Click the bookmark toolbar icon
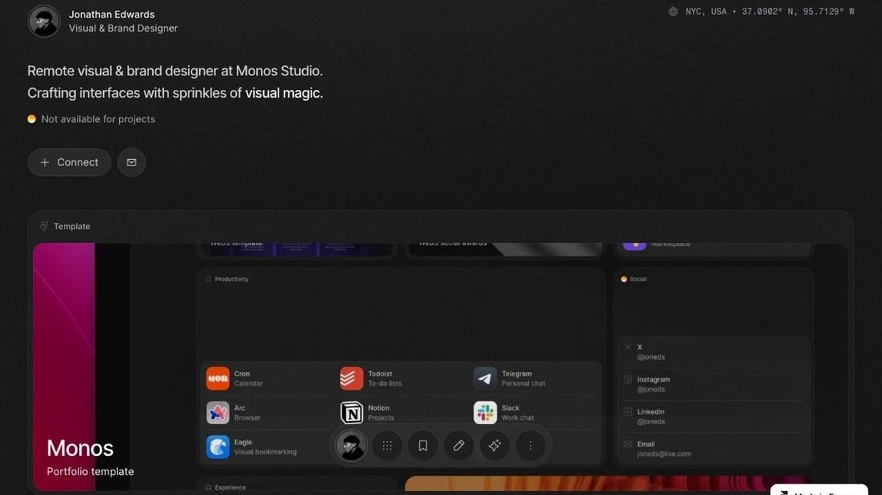This screenshot has width=882, height=495. [423, 446]
